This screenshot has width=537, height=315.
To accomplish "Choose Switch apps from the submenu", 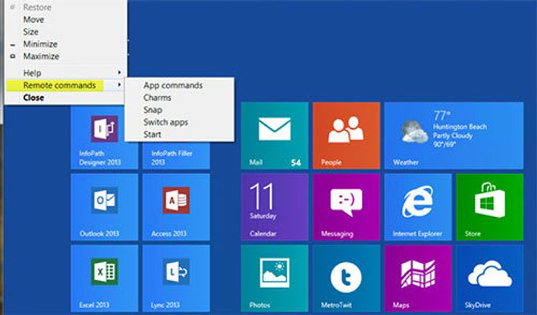I will (179, 122).
